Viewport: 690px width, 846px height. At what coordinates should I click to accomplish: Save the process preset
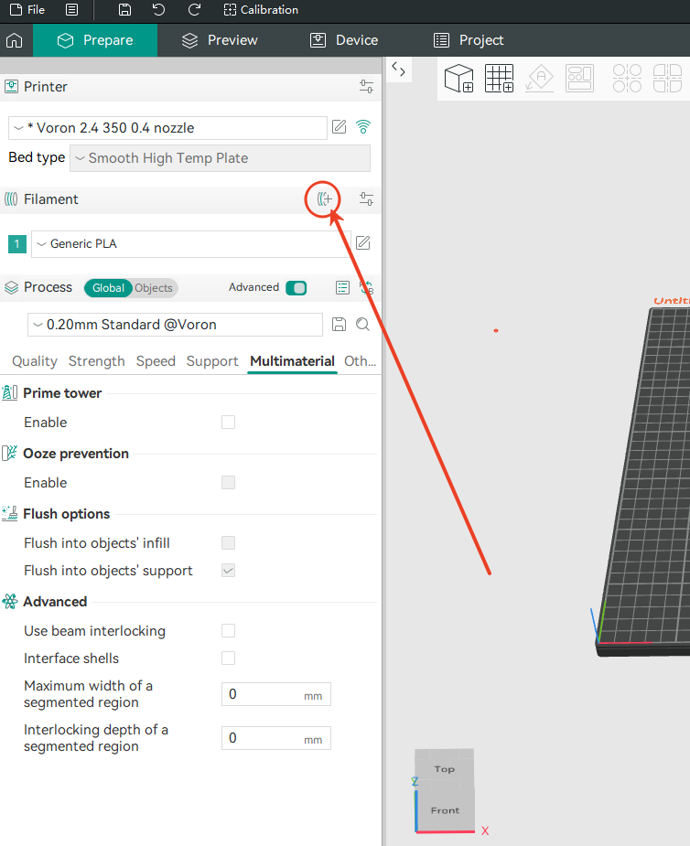coord(339,325)
